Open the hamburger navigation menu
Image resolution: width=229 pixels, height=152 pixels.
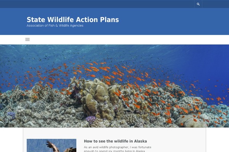(x=27, y=40)
